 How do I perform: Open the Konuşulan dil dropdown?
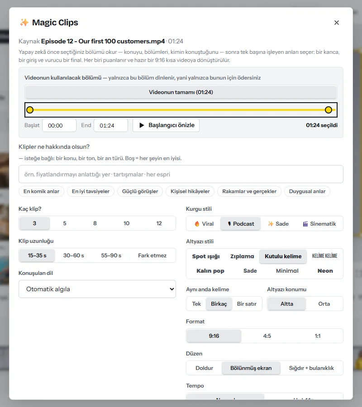[x=97, y=289]
